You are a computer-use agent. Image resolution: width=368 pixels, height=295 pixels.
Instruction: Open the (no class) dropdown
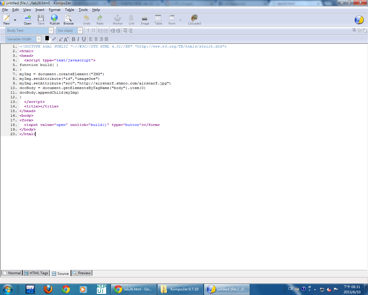pos(69,31)
